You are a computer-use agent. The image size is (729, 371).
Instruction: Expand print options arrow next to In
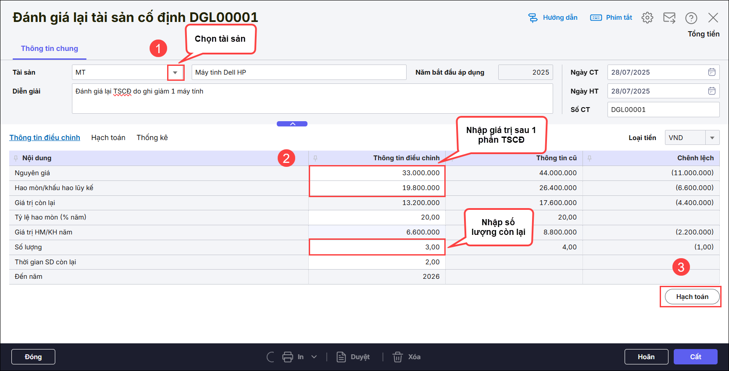click(314, 357)
